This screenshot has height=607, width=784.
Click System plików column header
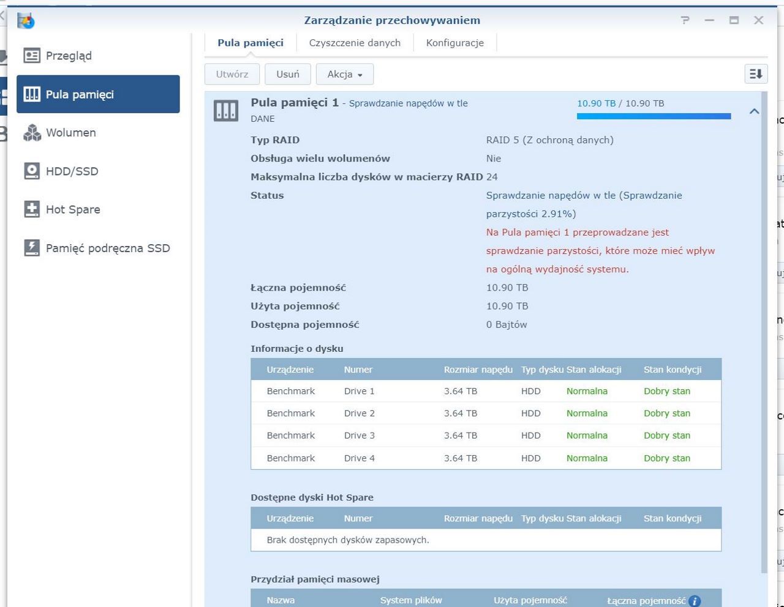(x=411, y=600)
